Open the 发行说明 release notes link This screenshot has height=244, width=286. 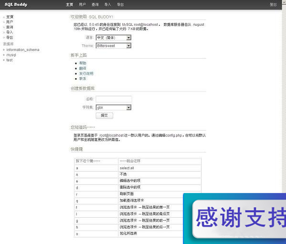(86, 73)
